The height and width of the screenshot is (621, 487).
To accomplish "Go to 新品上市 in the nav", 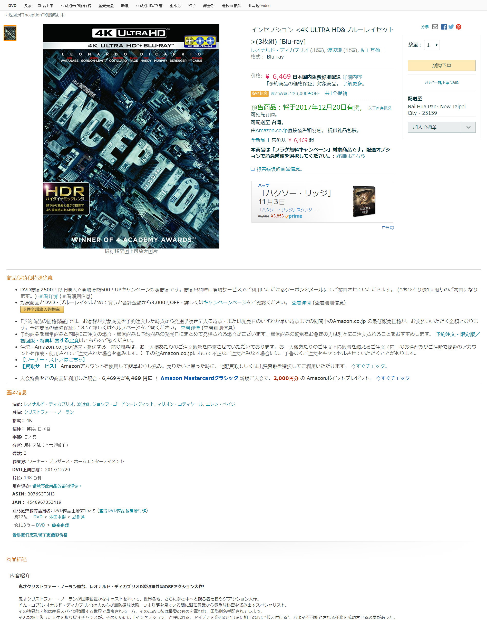I will [x=46, y=6].
